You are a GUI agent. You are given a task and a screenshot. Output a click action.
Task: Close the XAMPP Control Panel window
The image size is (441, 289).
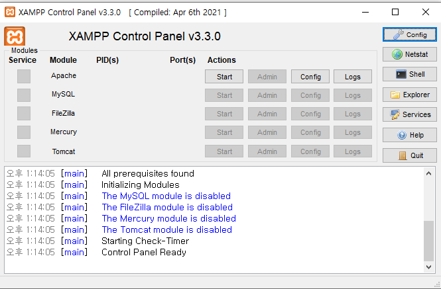[x=426, y=12]
